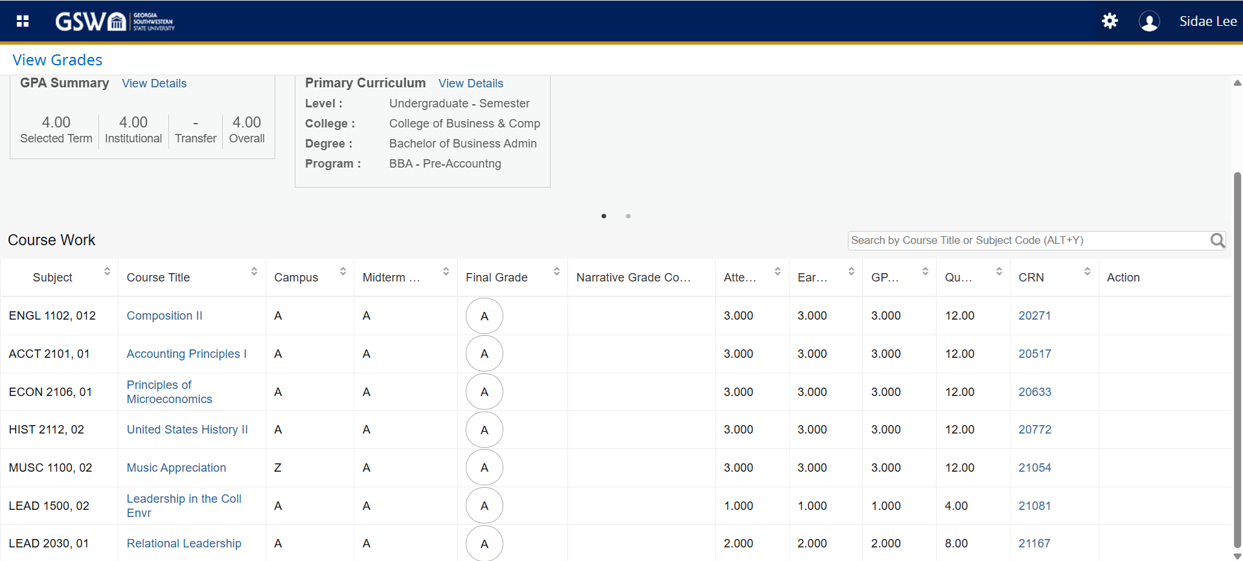1243x561 pixels.
Task: Open the settings gear icon
Action: (1110, 21)
